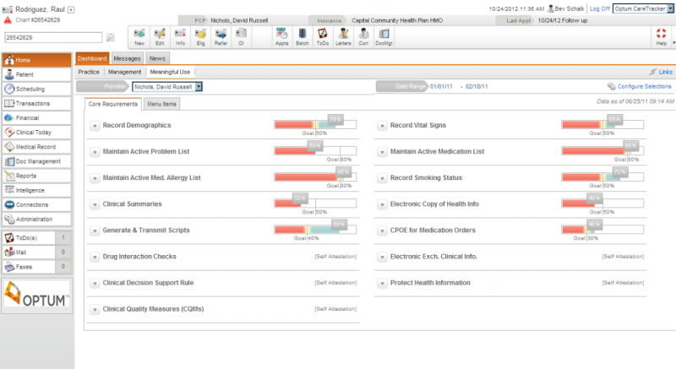Expand the Record Demographics row
Image resolution: width=676 pixels, height=369 pixels.
tap(95, 126)
